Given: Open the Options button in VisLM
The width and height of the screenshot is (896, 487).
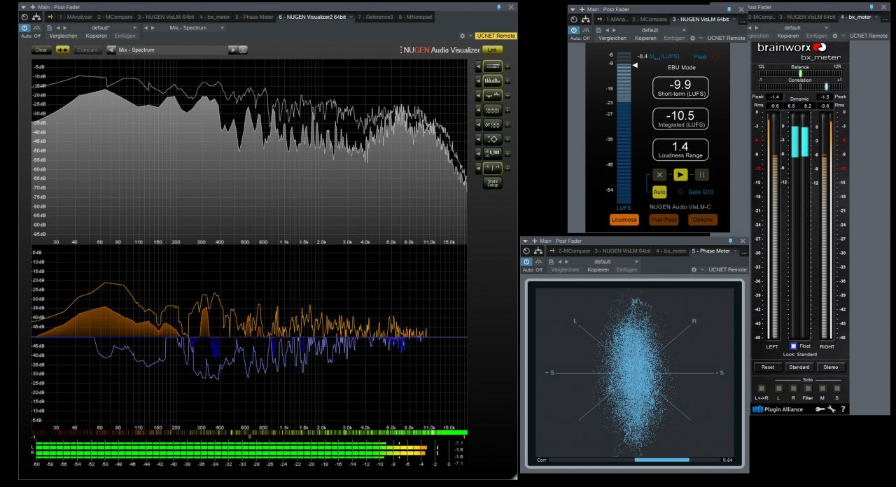Looking at the screenshot, I should (703, 220).
